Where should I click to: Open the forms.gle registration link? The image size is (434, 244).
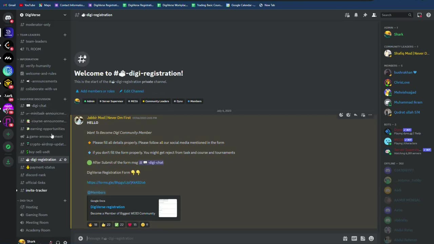116,182
